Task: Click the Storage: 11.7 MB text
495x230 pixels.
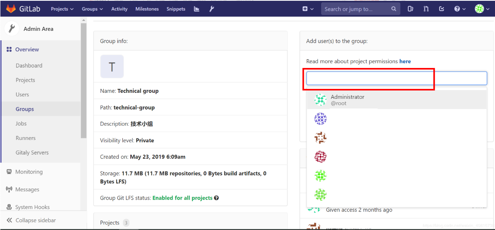Action: tap(183, 177)
